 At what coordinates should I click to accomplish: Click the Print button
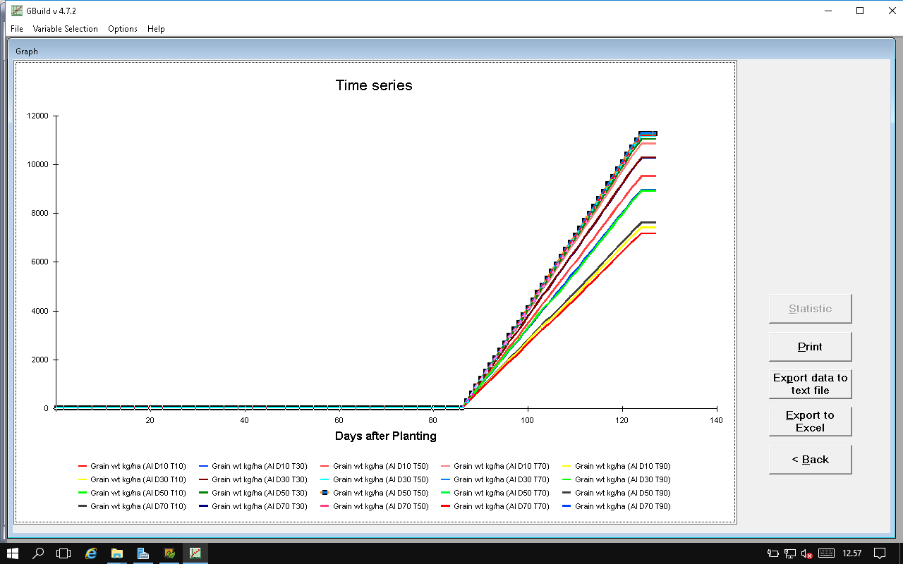[x=810, y=347]
